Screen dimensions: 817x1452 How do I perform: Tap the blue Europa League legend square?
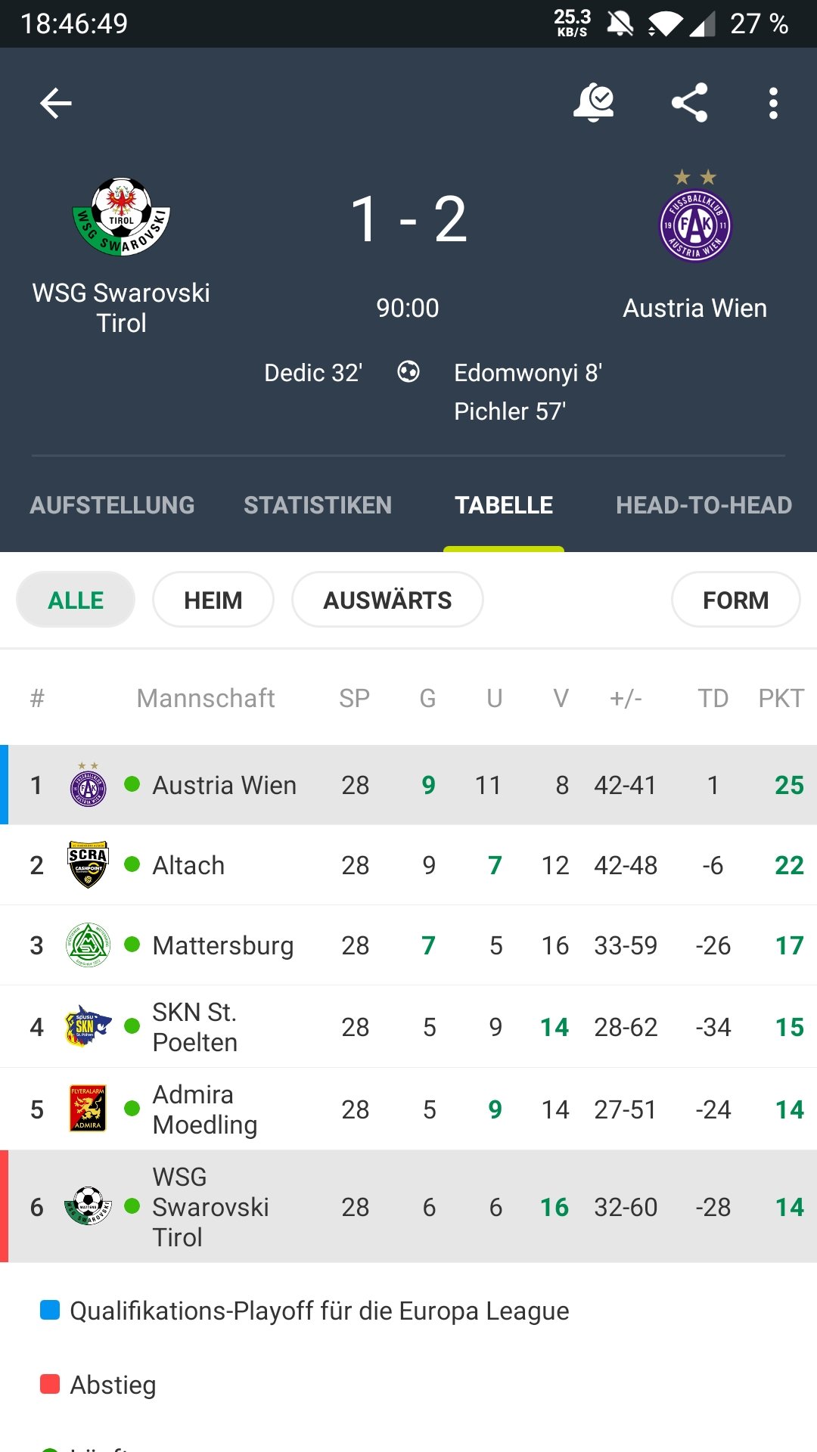point(50,1310)
